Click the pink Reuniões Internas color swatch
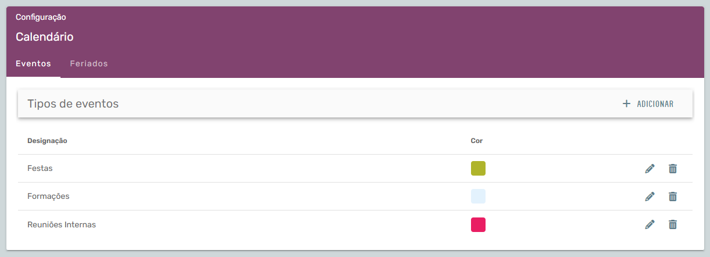The width and height of the screenshot is (710, 257). click(x=478, y=224)
